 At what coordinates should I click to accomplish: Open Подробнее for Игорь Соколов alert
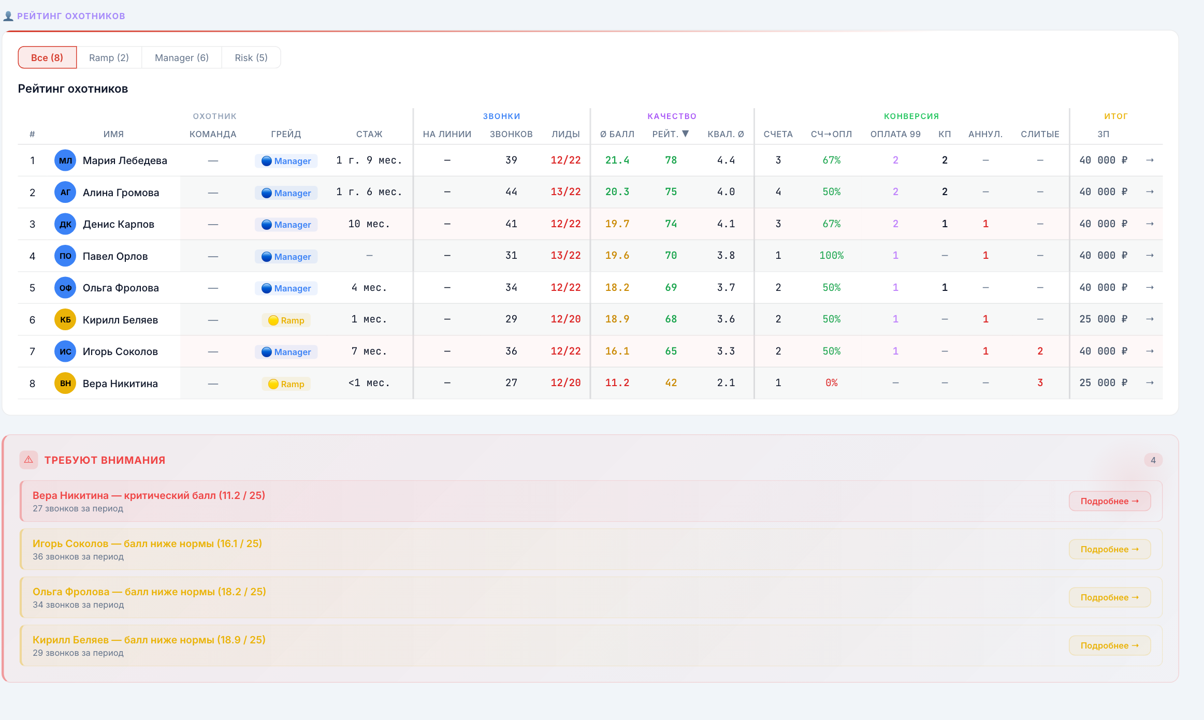click(1110, 549)
